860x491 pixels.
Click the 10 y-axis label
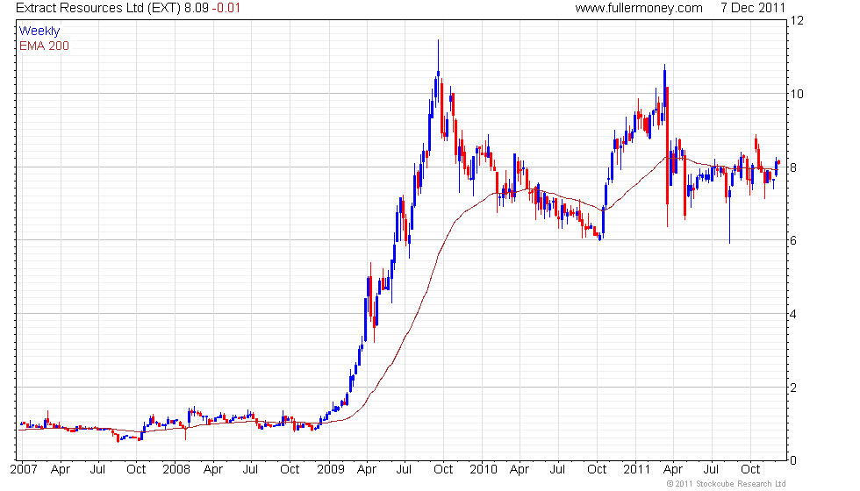point(797,95)
